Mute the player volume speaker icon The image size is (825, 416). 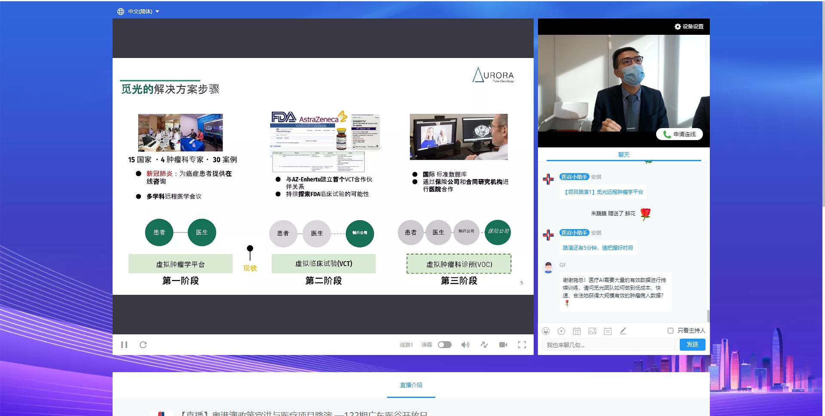pos(465,345)
